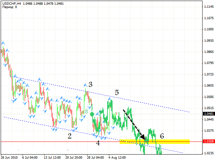
Task: Click the '28 Jul 04:00' time label
Action: pyautogui.click(x=95, y=158)
